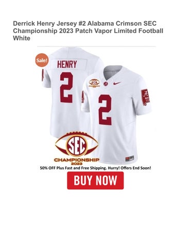
Task: Click the 2023 text under CHAMPIONSHIP
Action: (x=77, y=164)
